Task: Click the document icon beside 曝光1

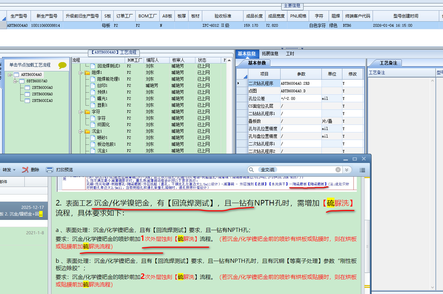Action: pyautogui.click(x=93, y=99)
